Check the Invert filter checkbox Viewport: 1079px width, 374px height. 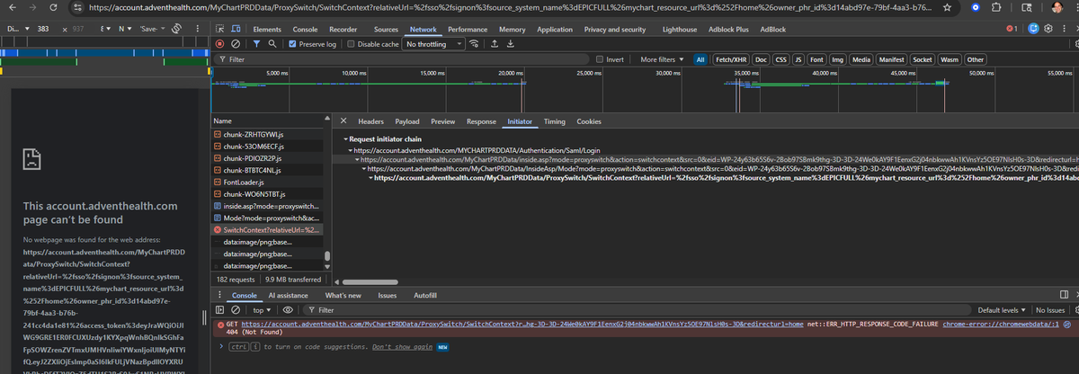(601, 59)
